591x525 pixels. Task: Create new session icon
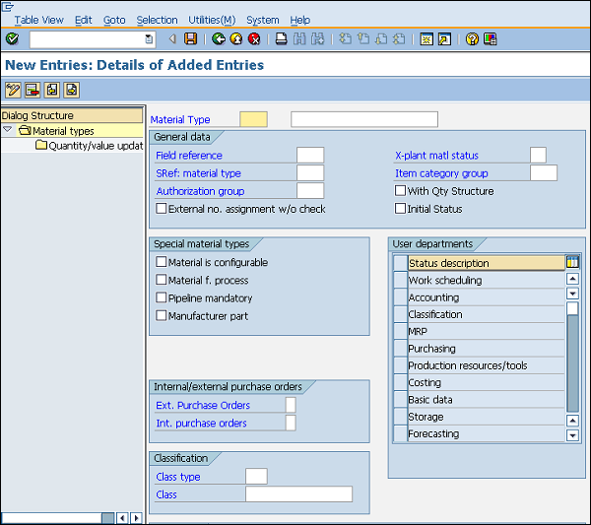(x=427, y=38)
